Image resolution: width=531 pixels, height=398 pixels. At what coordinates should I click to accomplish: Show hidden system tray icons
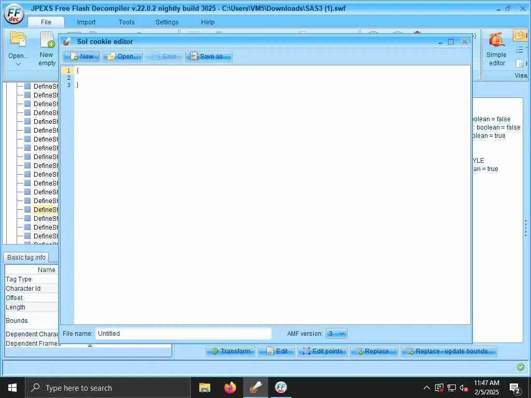coord(427,388)
